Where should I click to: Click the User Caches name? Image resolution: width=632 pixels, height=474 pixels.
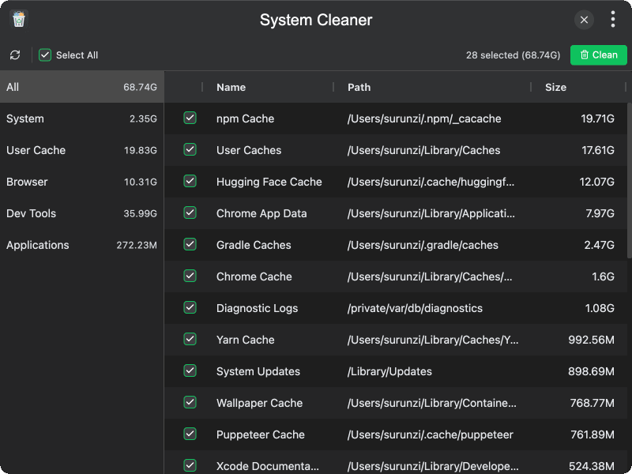249,150
